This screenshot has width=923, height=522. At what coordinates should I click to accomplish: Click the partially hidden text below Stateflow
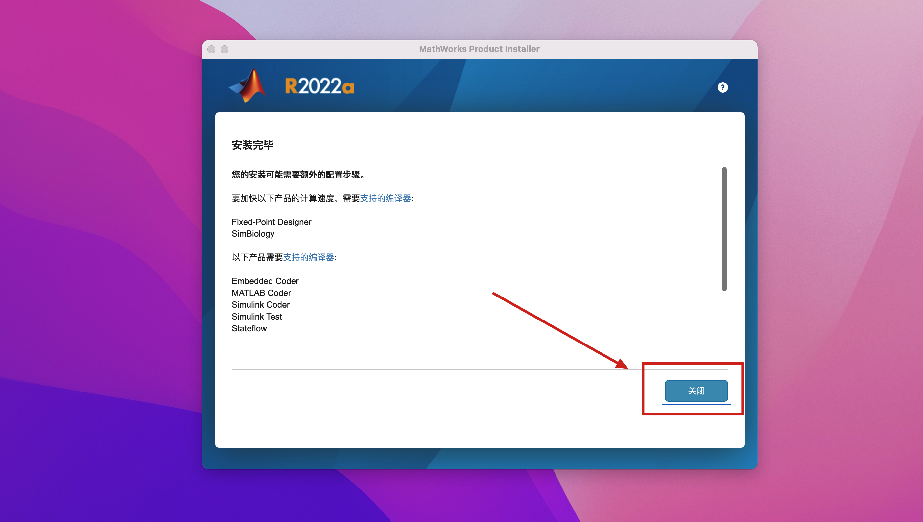point(357,347)
